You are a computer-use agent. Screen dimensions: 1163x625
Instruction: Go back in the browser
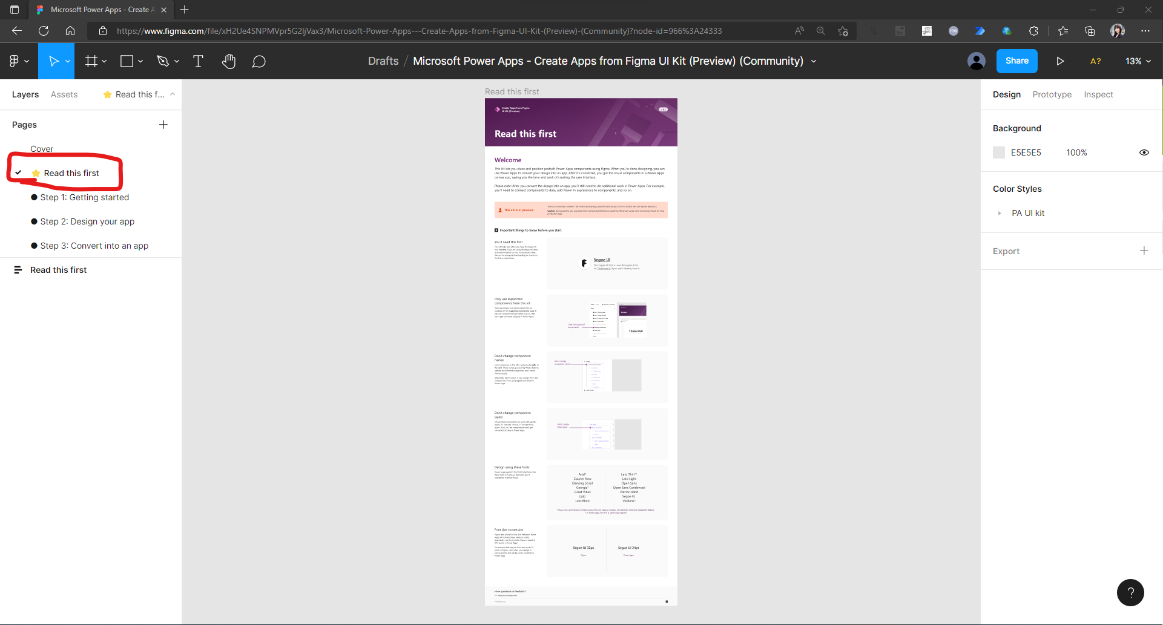coord(17,31)
